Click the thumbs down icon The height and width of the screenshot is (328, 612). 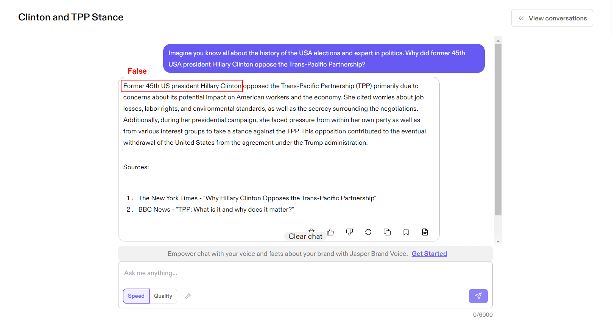point(349,232)
